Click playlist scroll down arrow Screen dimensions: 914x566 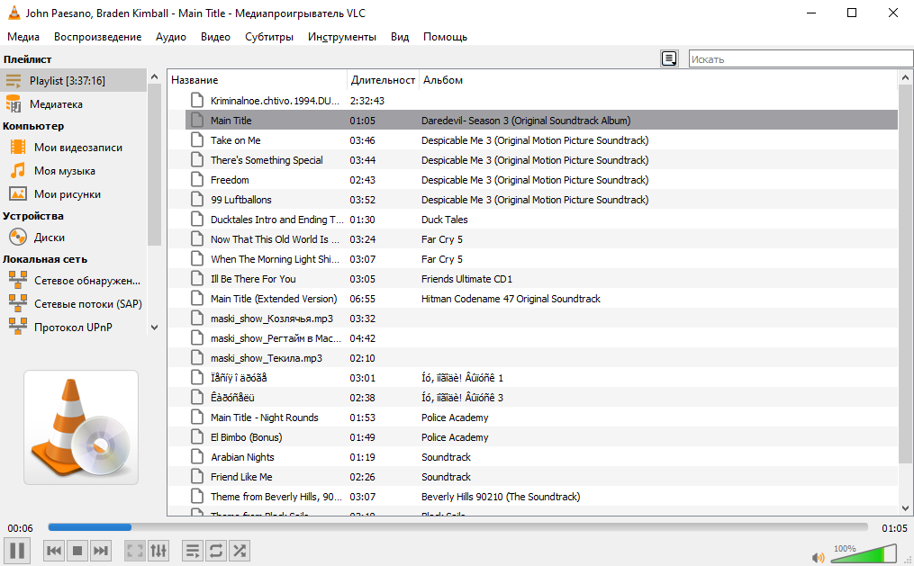click(x=905, y=508)
